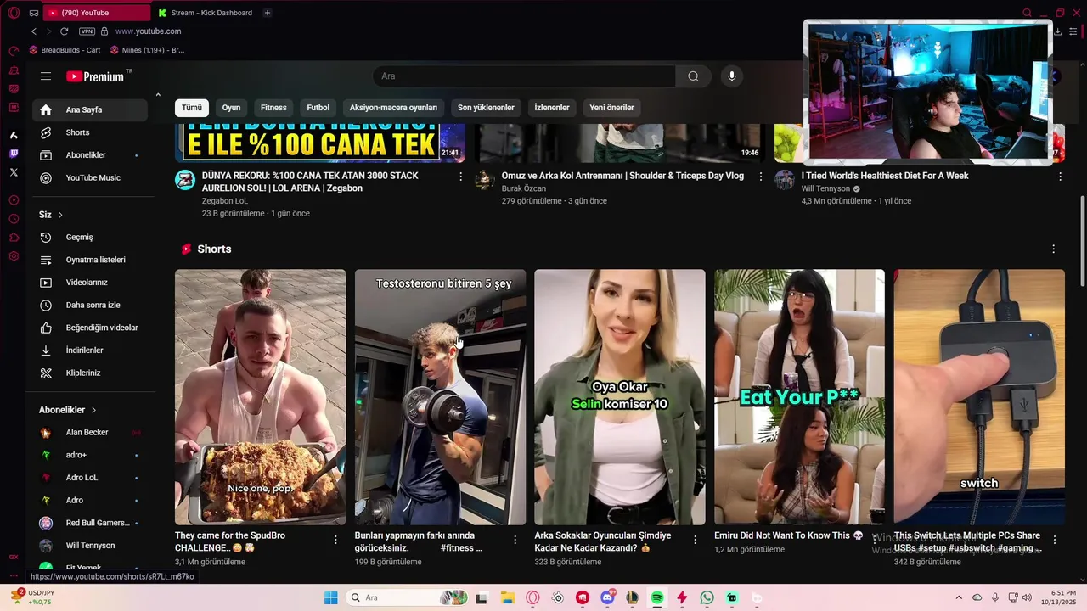Open Spotify from the taskbar
Image resolution: width=1087 pixels, height=611 pixels.
coord(657,597)
